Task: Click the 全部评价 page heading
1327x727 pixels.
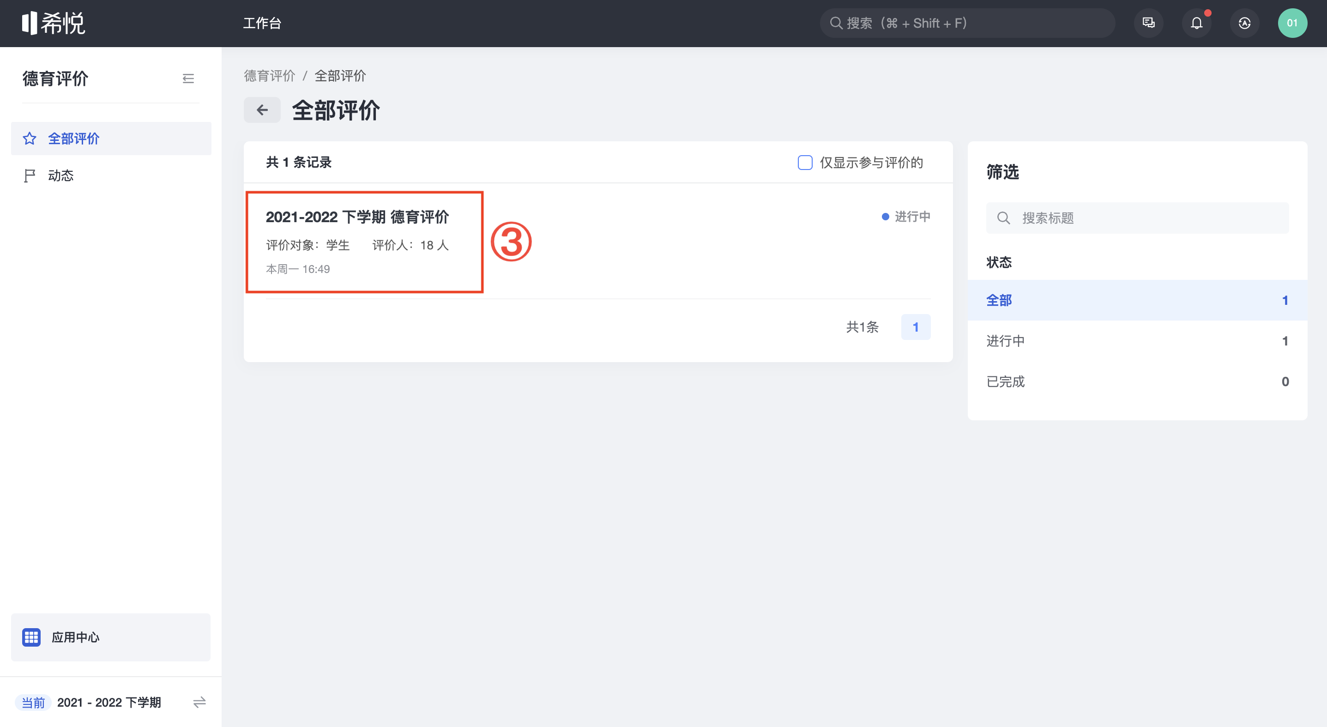Action: click(x=336, y=110)
